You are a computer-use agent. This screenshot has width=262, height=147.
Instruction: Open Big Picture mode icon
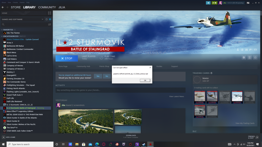248,3
